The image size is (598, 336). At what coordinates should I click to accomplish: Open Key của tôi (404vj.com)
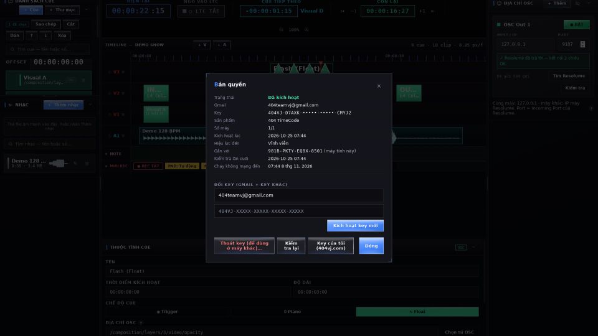[331, 246]
